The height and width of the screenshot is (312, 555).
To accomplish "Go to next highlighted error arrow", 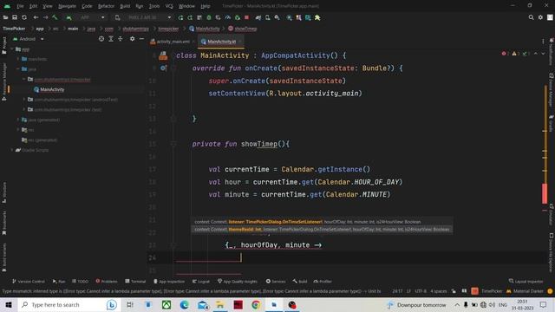I will click(543, 54).
